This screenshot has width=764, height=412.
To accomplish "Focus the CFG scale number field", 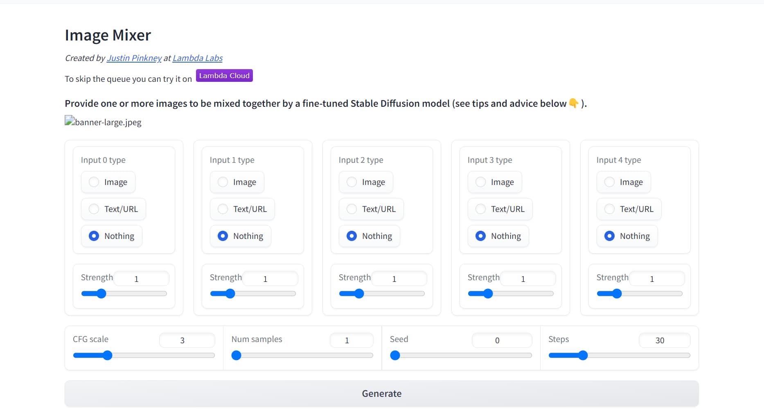I will (187, 340).
